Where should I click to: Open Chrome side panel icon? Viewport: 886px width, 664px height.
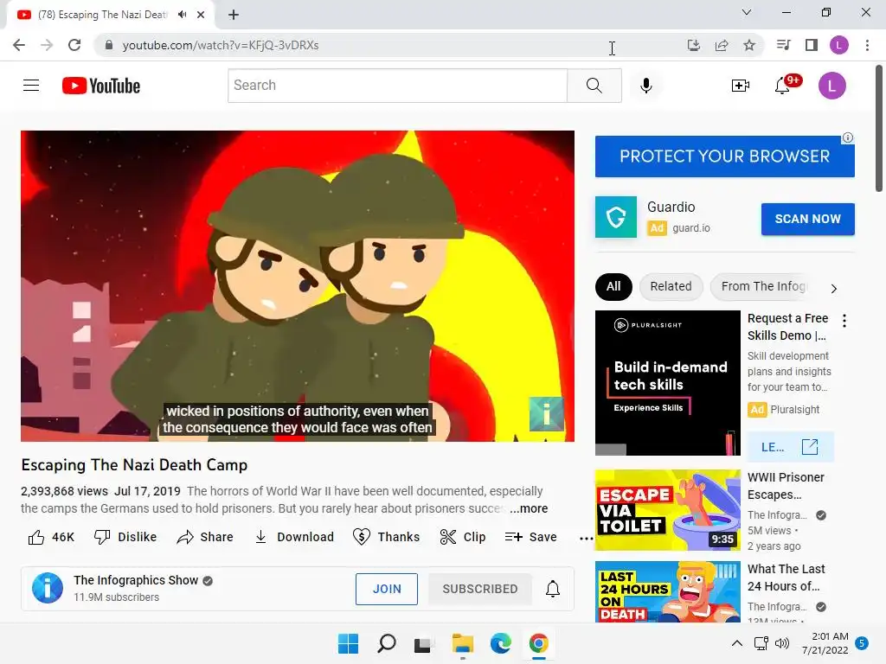812,45
